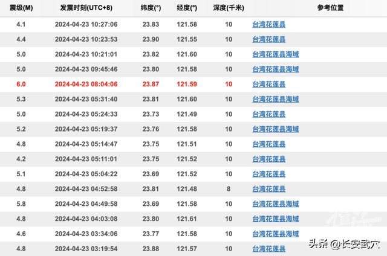Open 台湾花莲县海域 link for the M5.8 quake
The height and width of the screenshot is (256, 387).
click(x=275, y=204)
